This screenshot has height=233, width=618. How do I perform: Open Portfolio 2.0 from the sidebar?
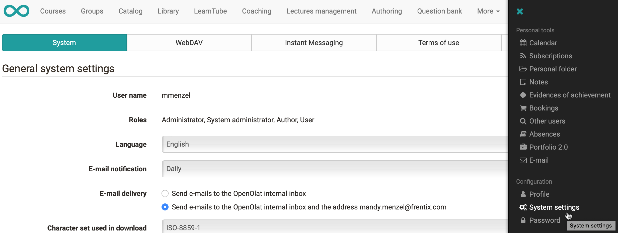(x=548, y=147)
